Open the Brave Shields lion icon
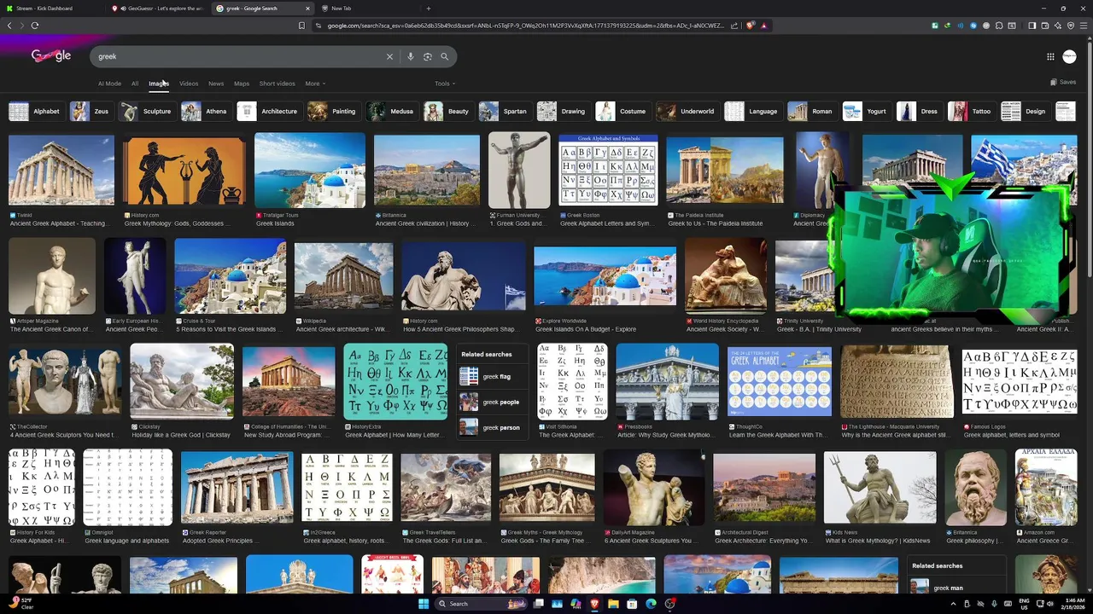 [751, 26]
